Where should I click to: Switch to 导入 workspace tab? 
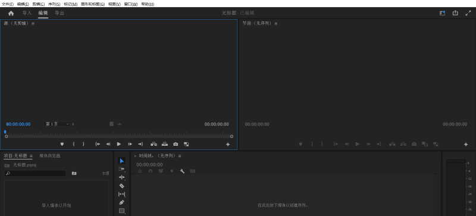coord(27,13)
